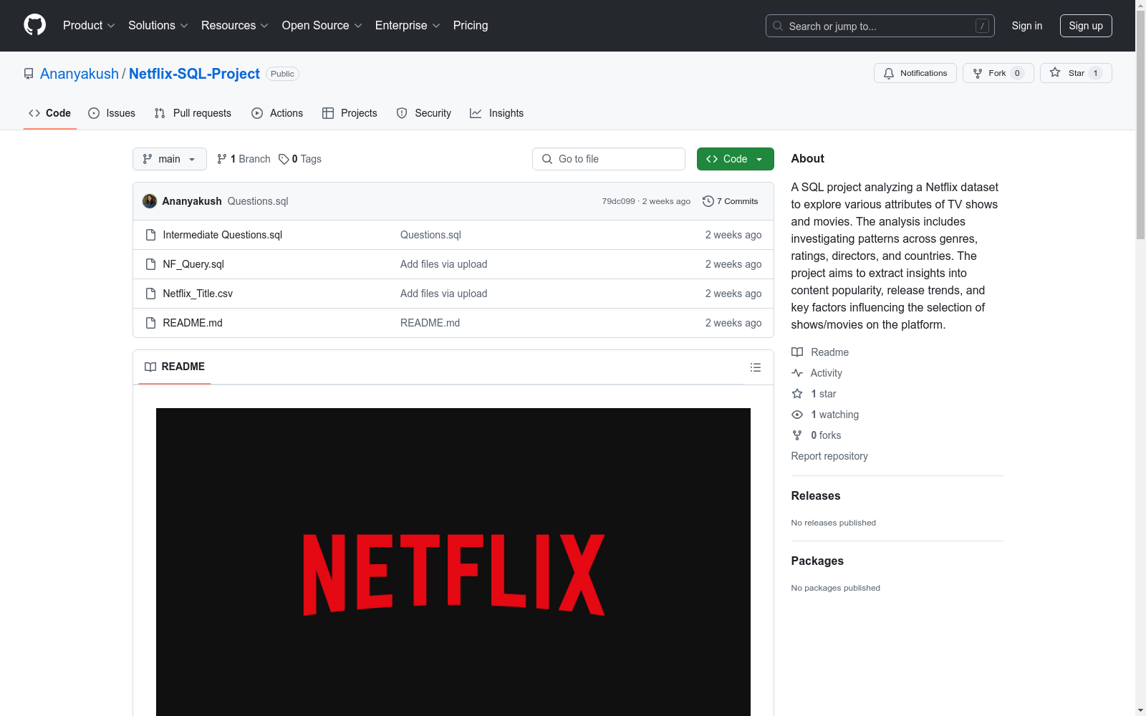Open the NF_Query.sql file

[x=193, y=264]
